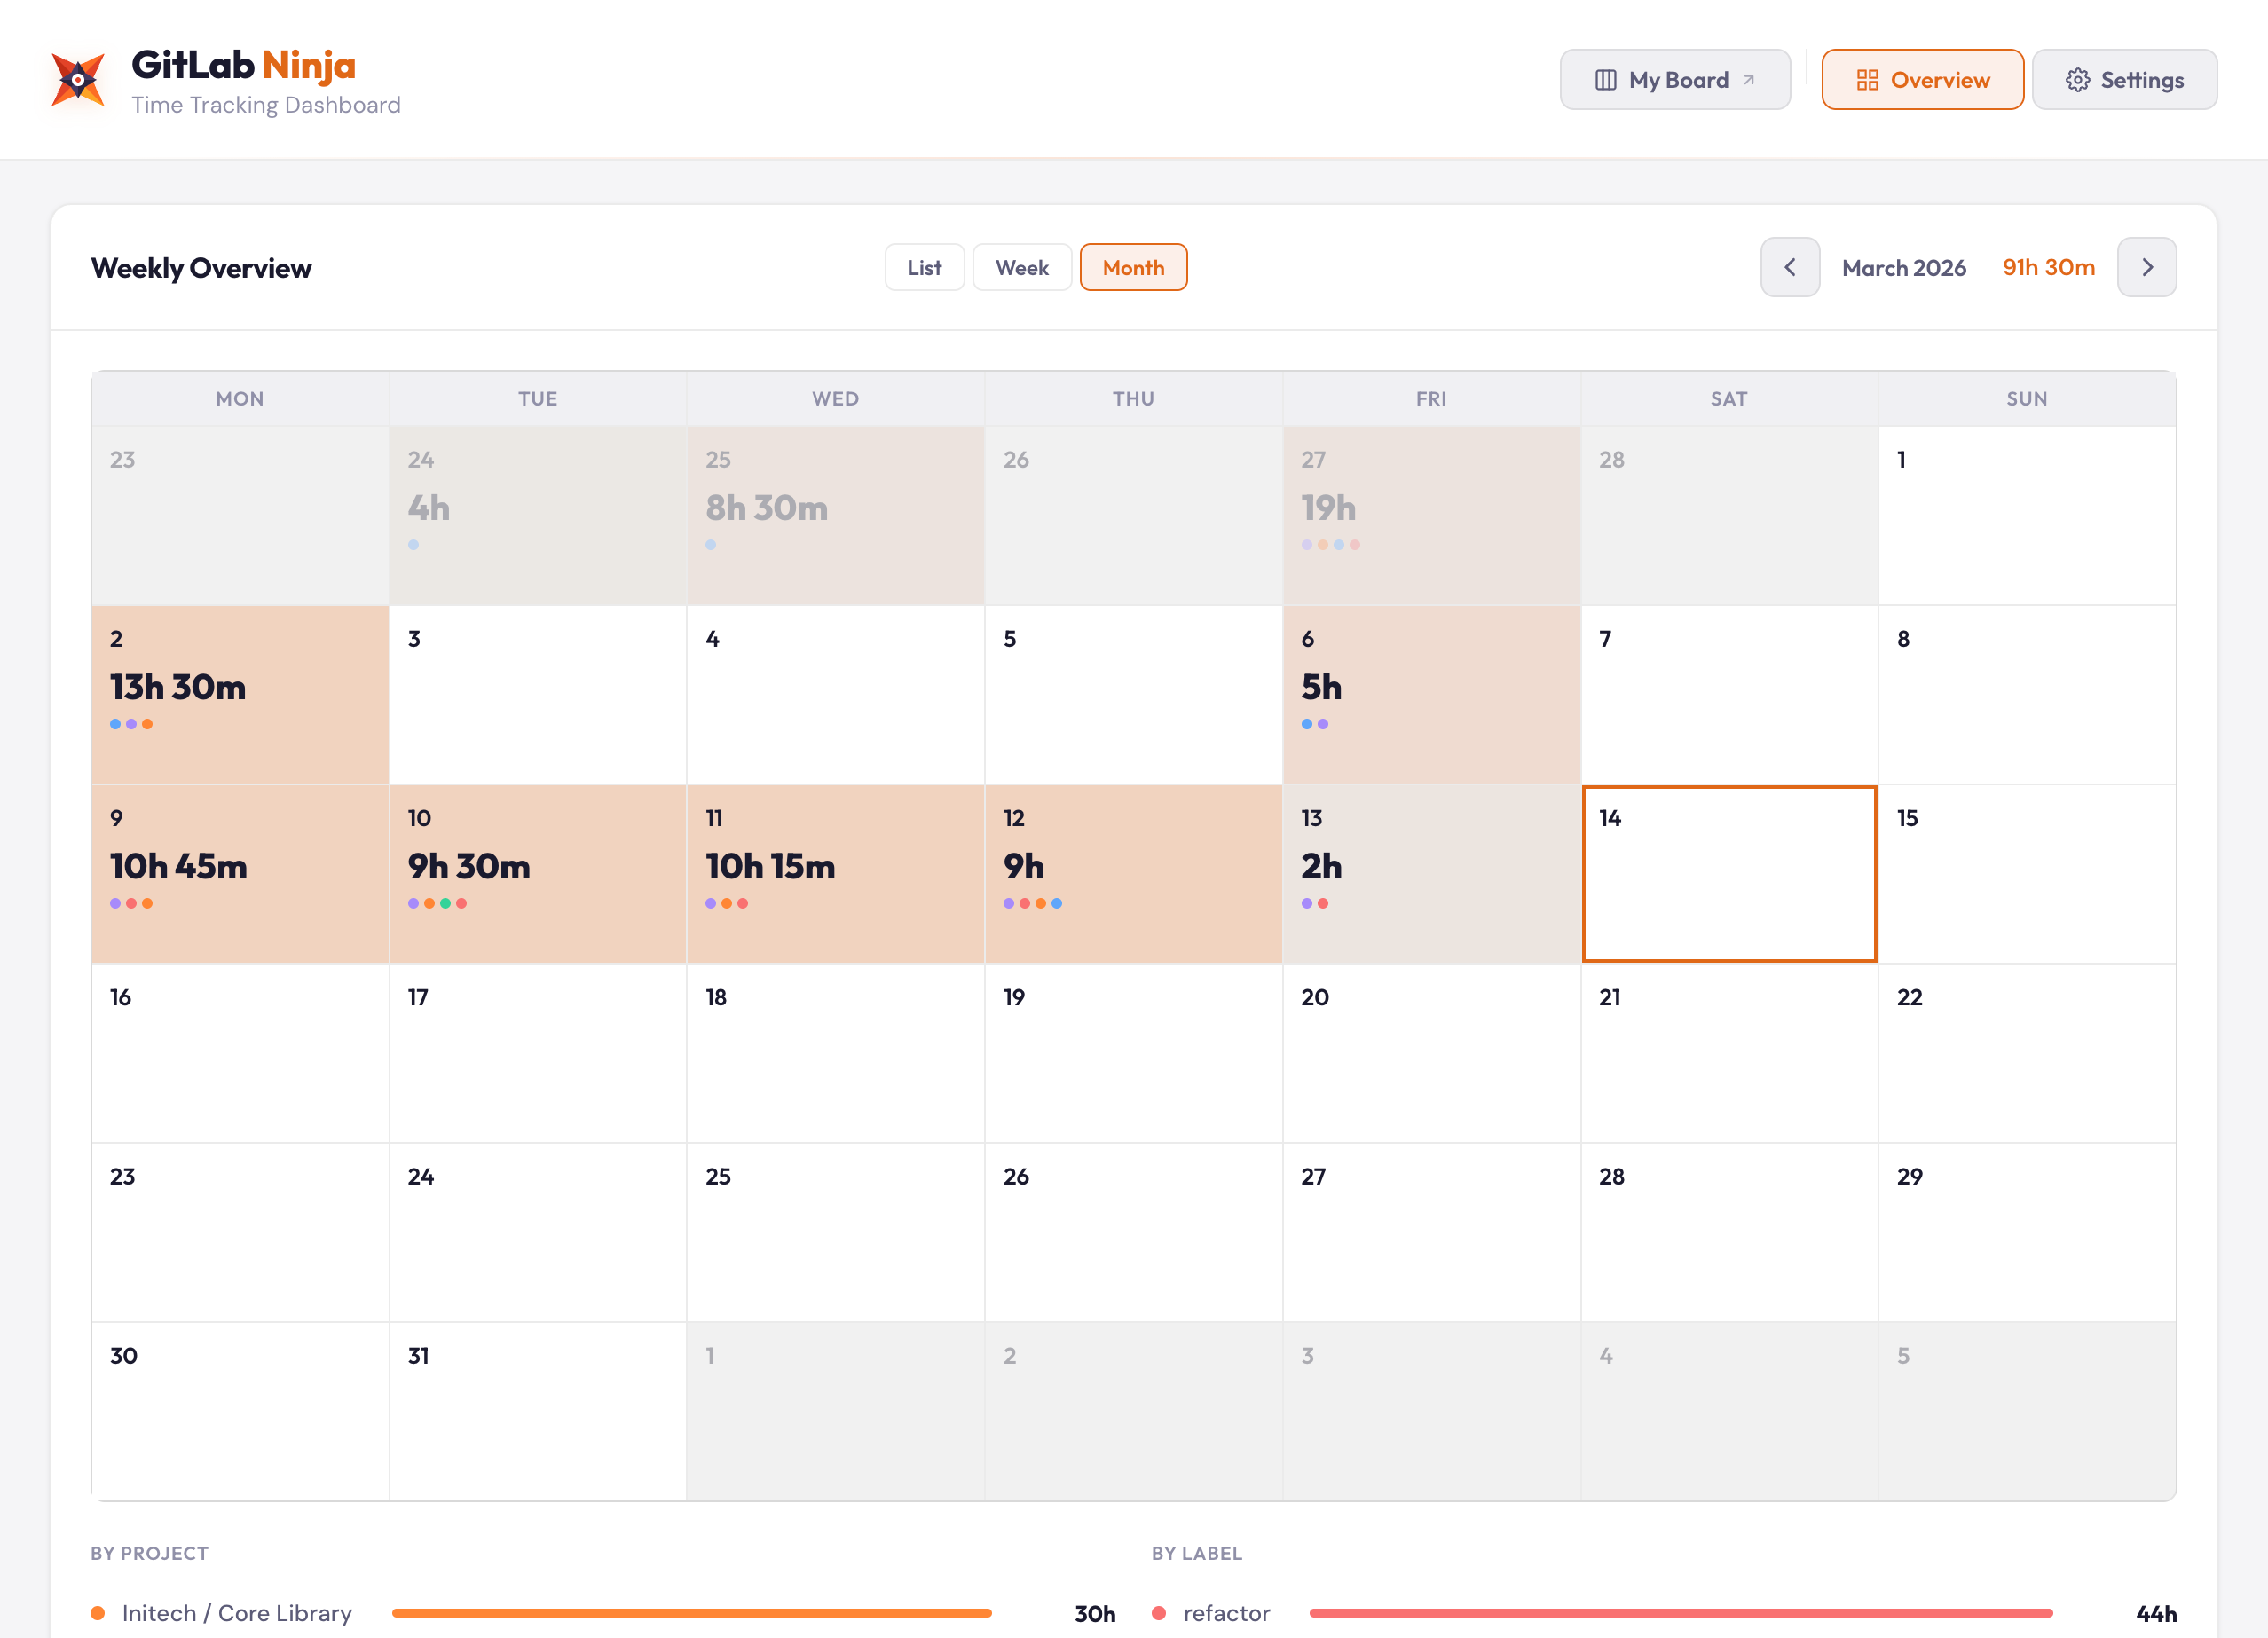This screenshot has width=2268, height=1638.
Task: Click the GitLab Ninja star logo
Action: pyautogui.click(x=78, y=80)
